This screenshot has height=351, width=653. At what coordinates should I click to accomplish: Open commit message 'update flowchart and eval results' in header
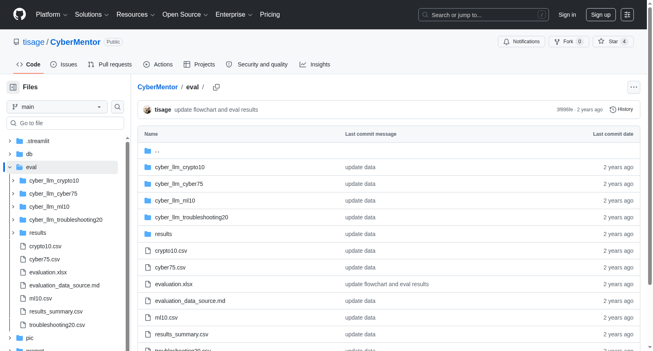click(216, 110)
